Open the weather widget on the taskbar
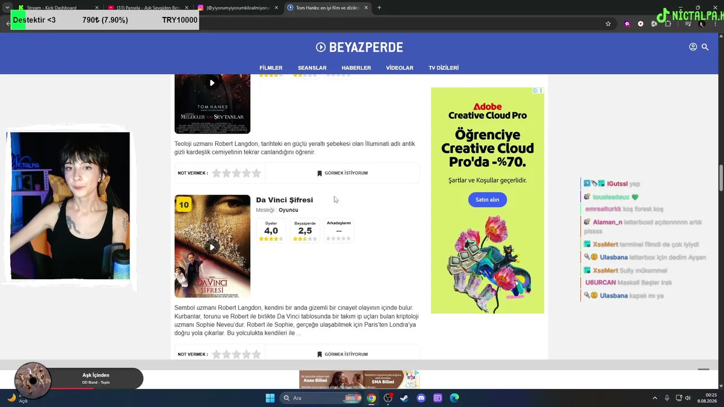The image size is (724, 407). [17, 398]
